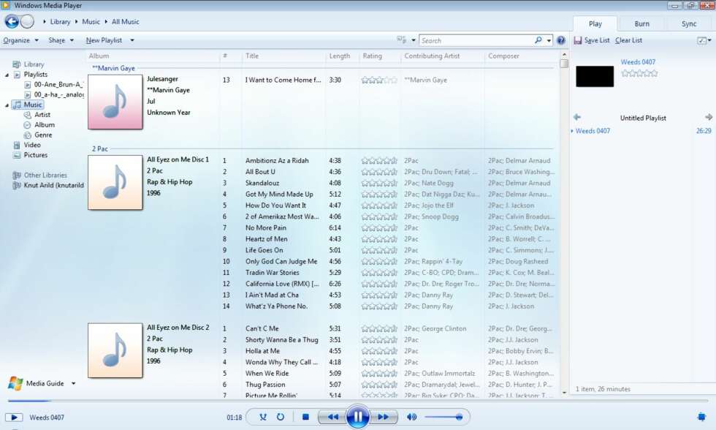Select Knut Arild remote library
Image resolution: width=716 pixels, height=430 pixels.
click(x=53, y=185)
